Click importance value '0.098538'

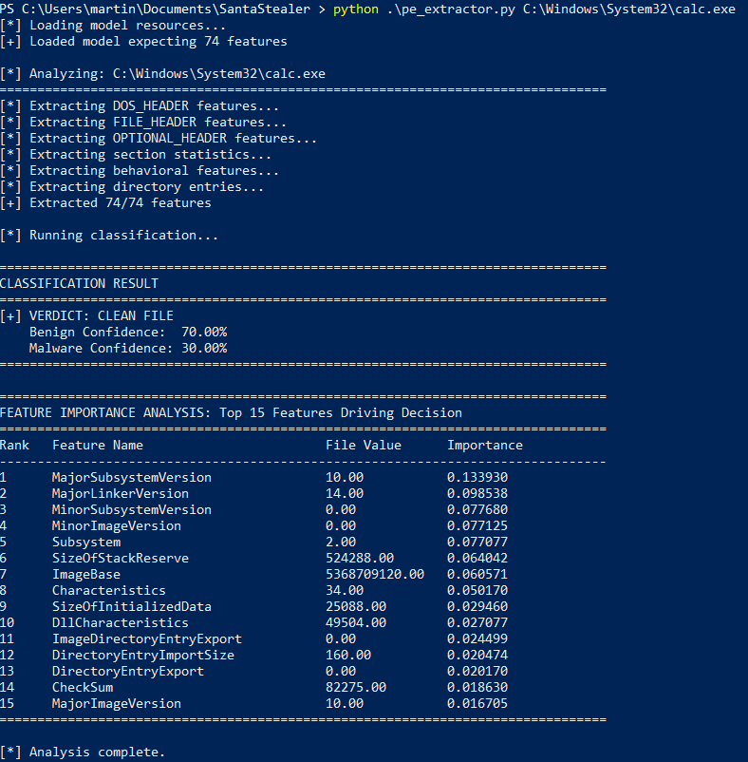click(x=477, y=494)
